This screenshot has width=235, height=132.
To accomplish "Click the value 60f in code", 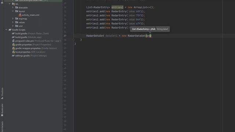I will [138, 11].
